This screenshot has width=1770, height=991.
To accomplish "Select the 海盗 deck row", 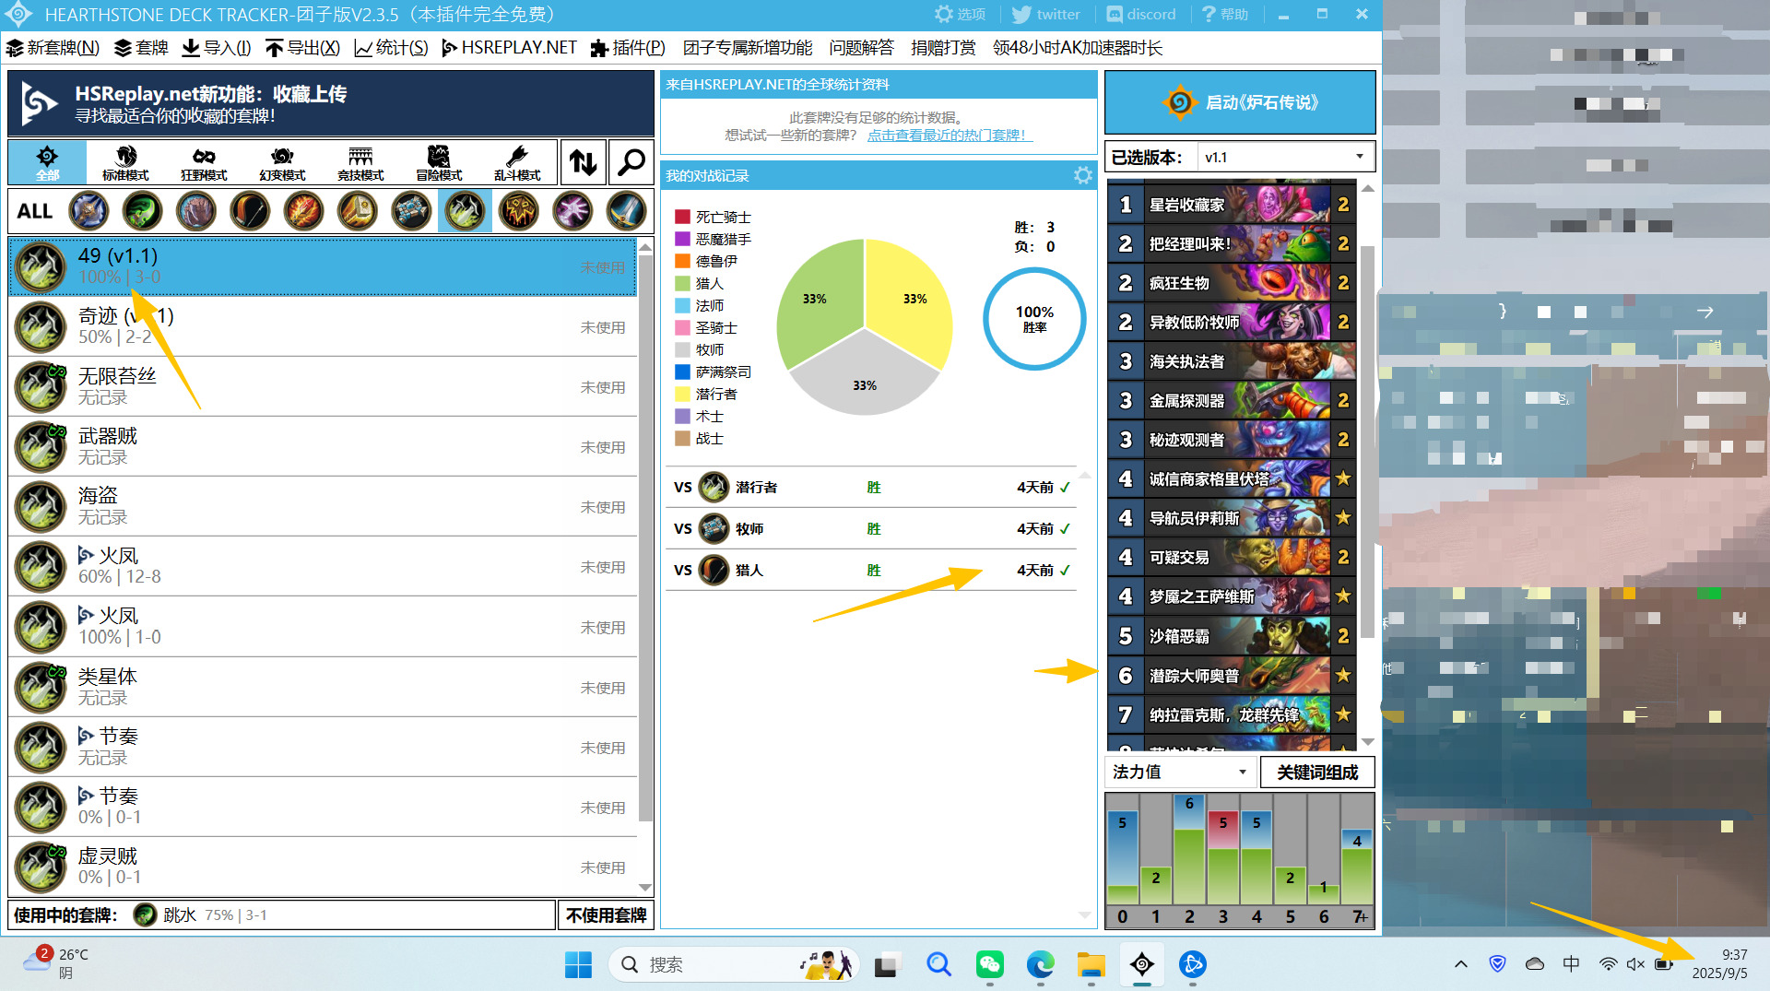I will (x=323, y=506).
